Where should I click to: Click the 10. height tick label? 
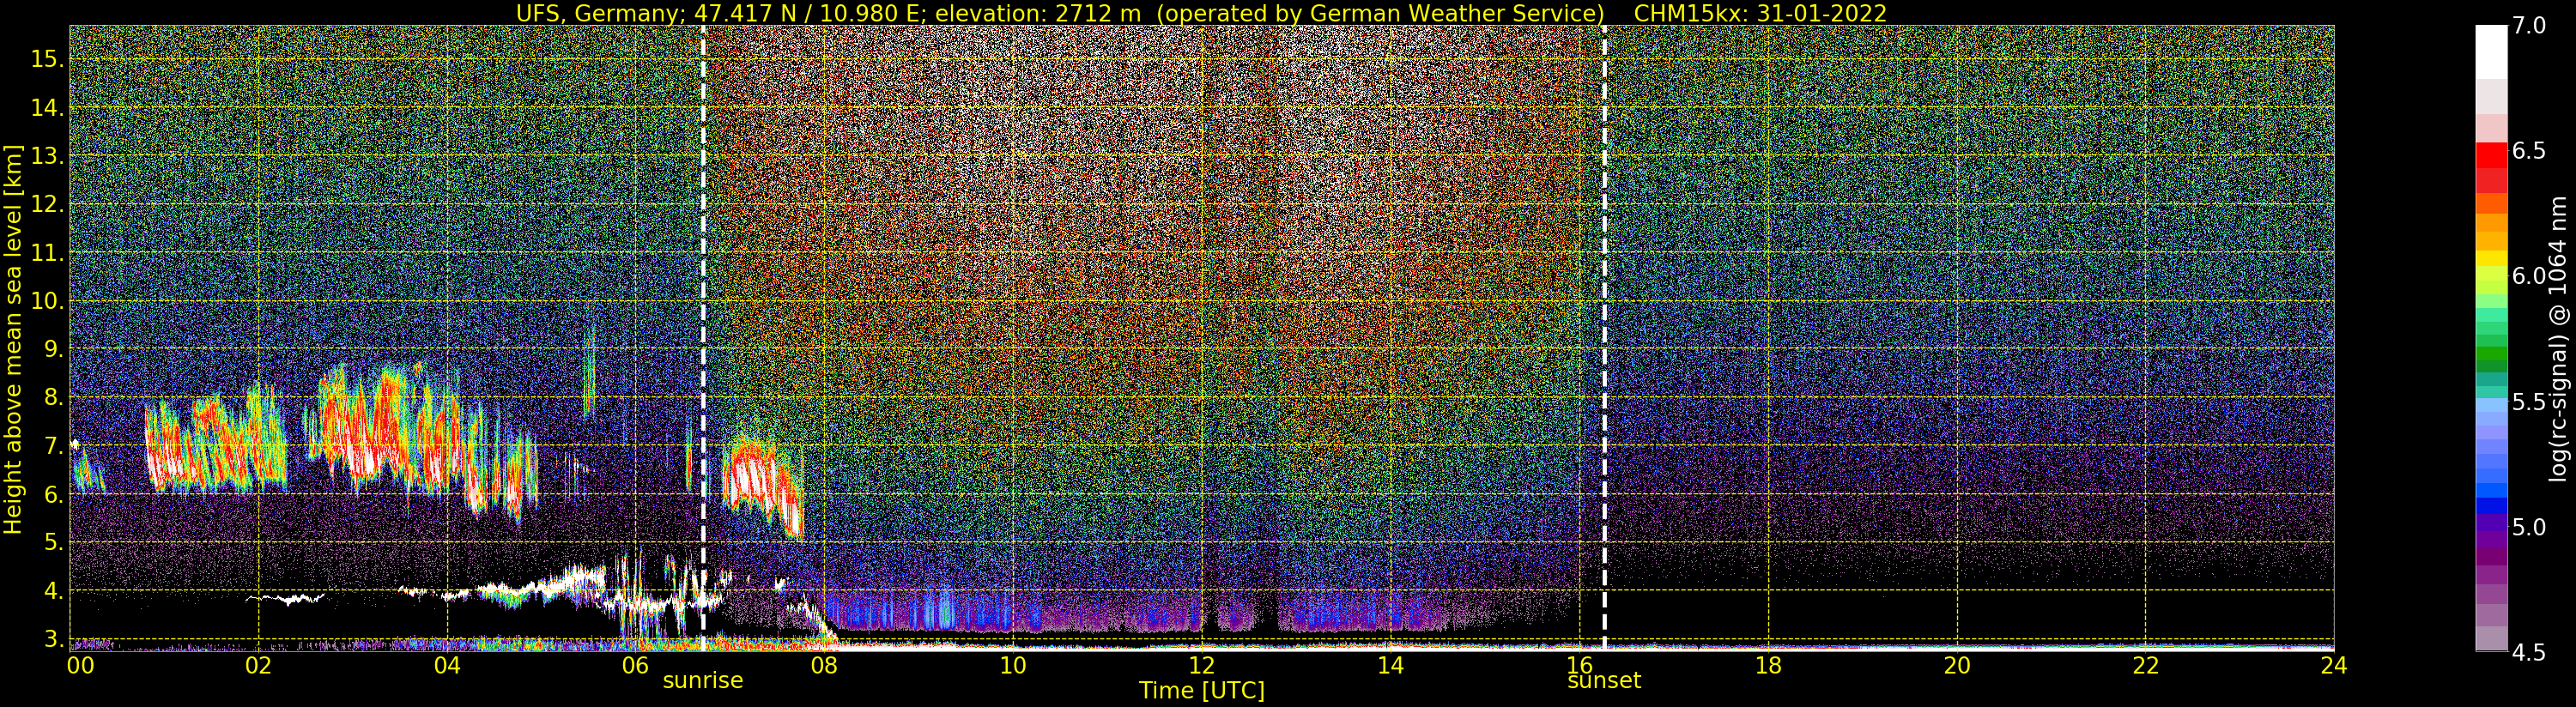pyautogui.click(x=47, y=301)
